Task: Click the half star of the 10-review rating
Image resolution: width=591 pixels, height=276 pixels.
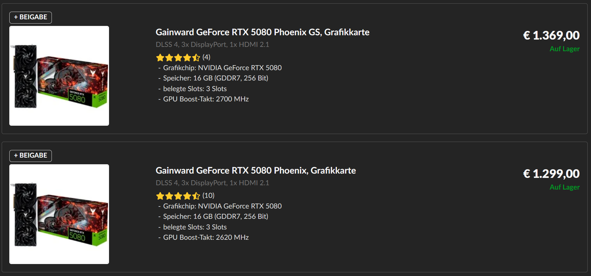Action: click(x=196, y=196)
